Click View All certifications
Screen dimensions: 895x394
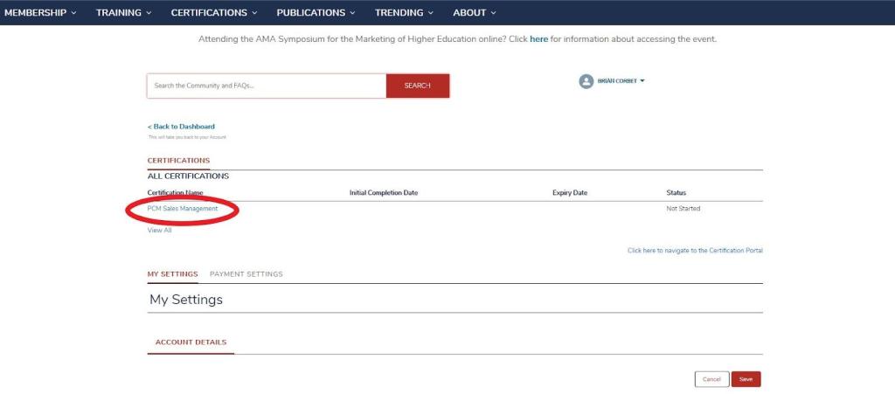click(159, 231)
